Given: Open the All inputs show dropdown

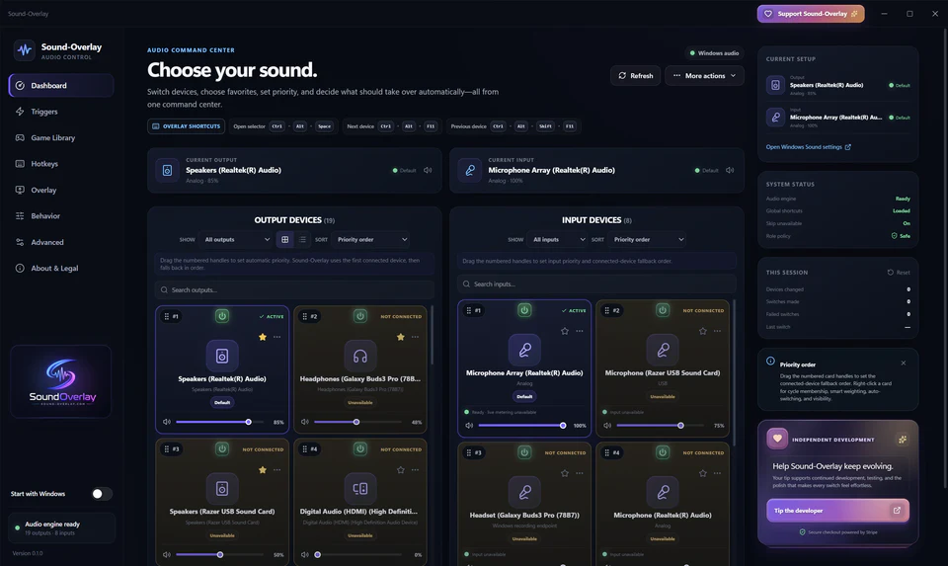Looking at the screenshot, I should [x=557, y=239].
